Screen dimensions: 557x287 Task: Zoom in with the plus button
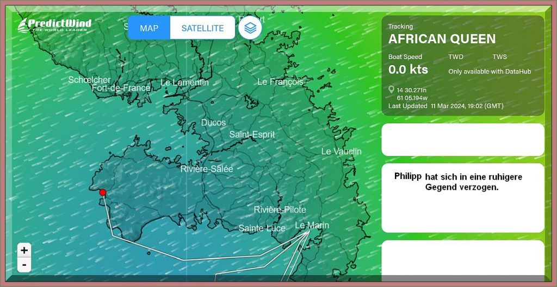click(24, 250)
